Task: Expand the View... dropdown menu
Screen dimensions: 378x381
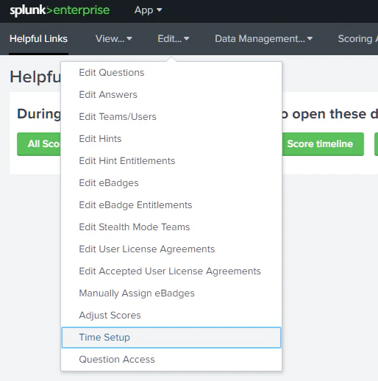Action: [114, 39]
